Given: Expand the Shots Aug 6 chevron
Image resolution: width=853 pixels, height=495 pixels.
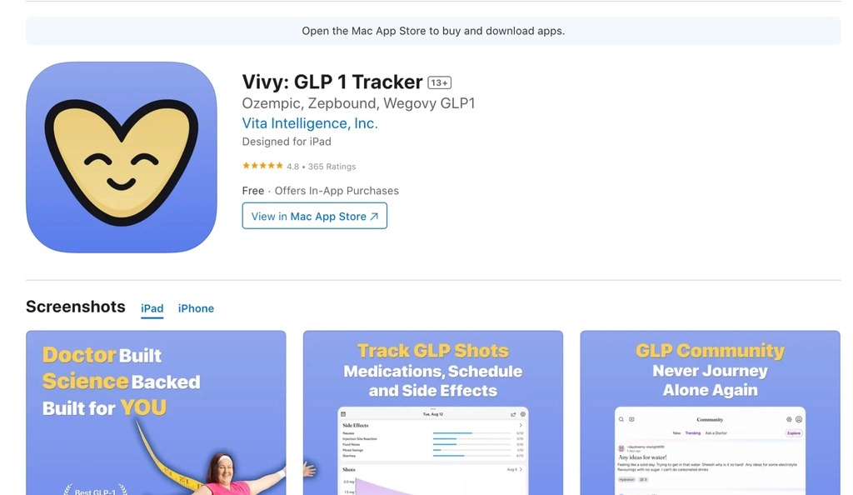Looking at the screenshot, I should pos(521,469).
